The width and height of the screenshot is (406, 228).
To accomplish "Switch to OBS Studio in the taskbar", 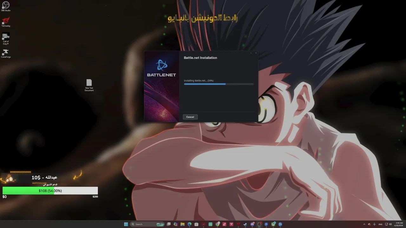I will tap(259, 224).
